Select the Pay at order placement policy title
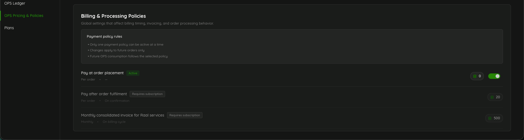This screenshot has height=140, width=524. (102, 73)
